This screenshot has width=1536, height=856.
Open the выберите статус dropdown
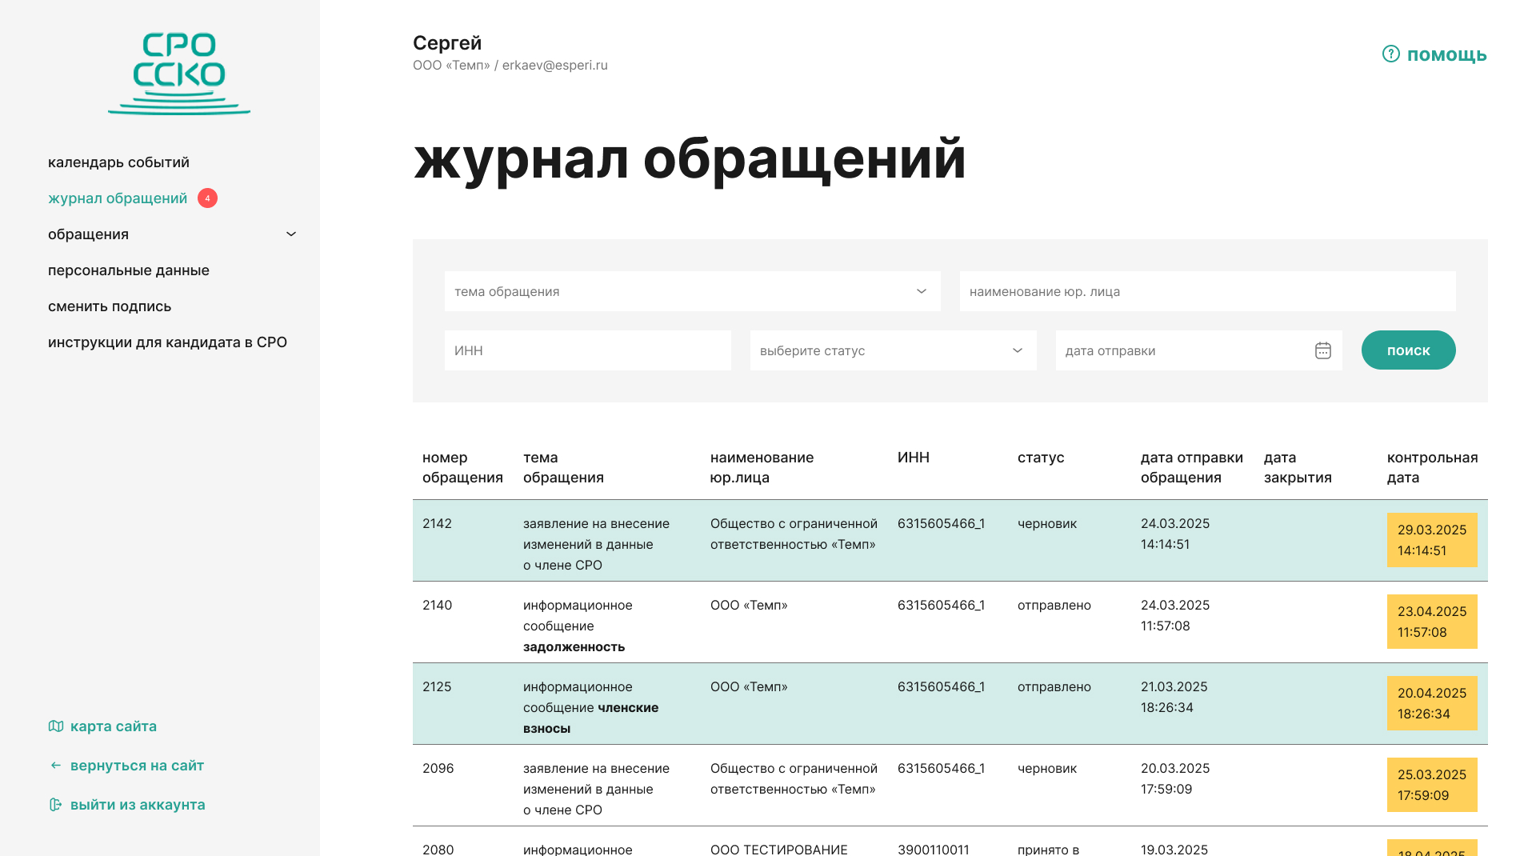coord(893,350)
